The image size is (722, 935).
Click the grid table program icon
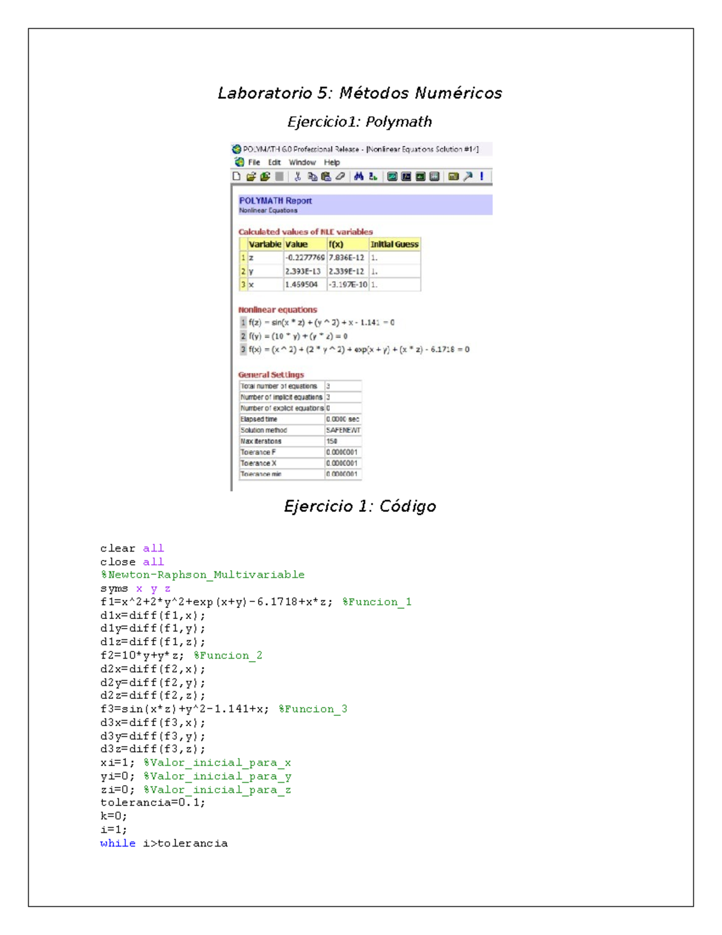pos(434,176)
